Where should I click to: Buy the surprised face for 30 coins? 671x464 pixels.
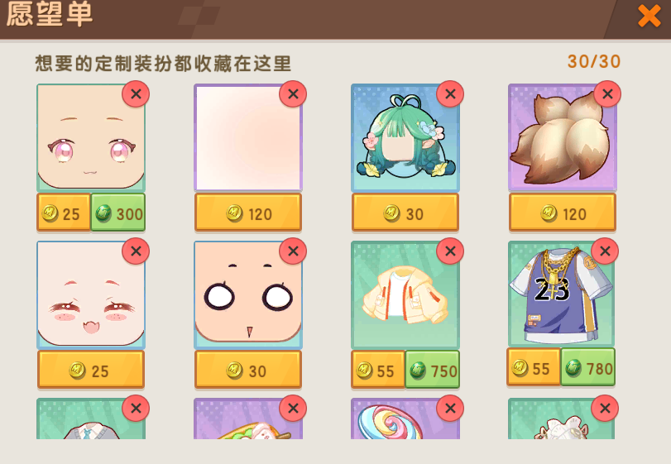[248, 370]
